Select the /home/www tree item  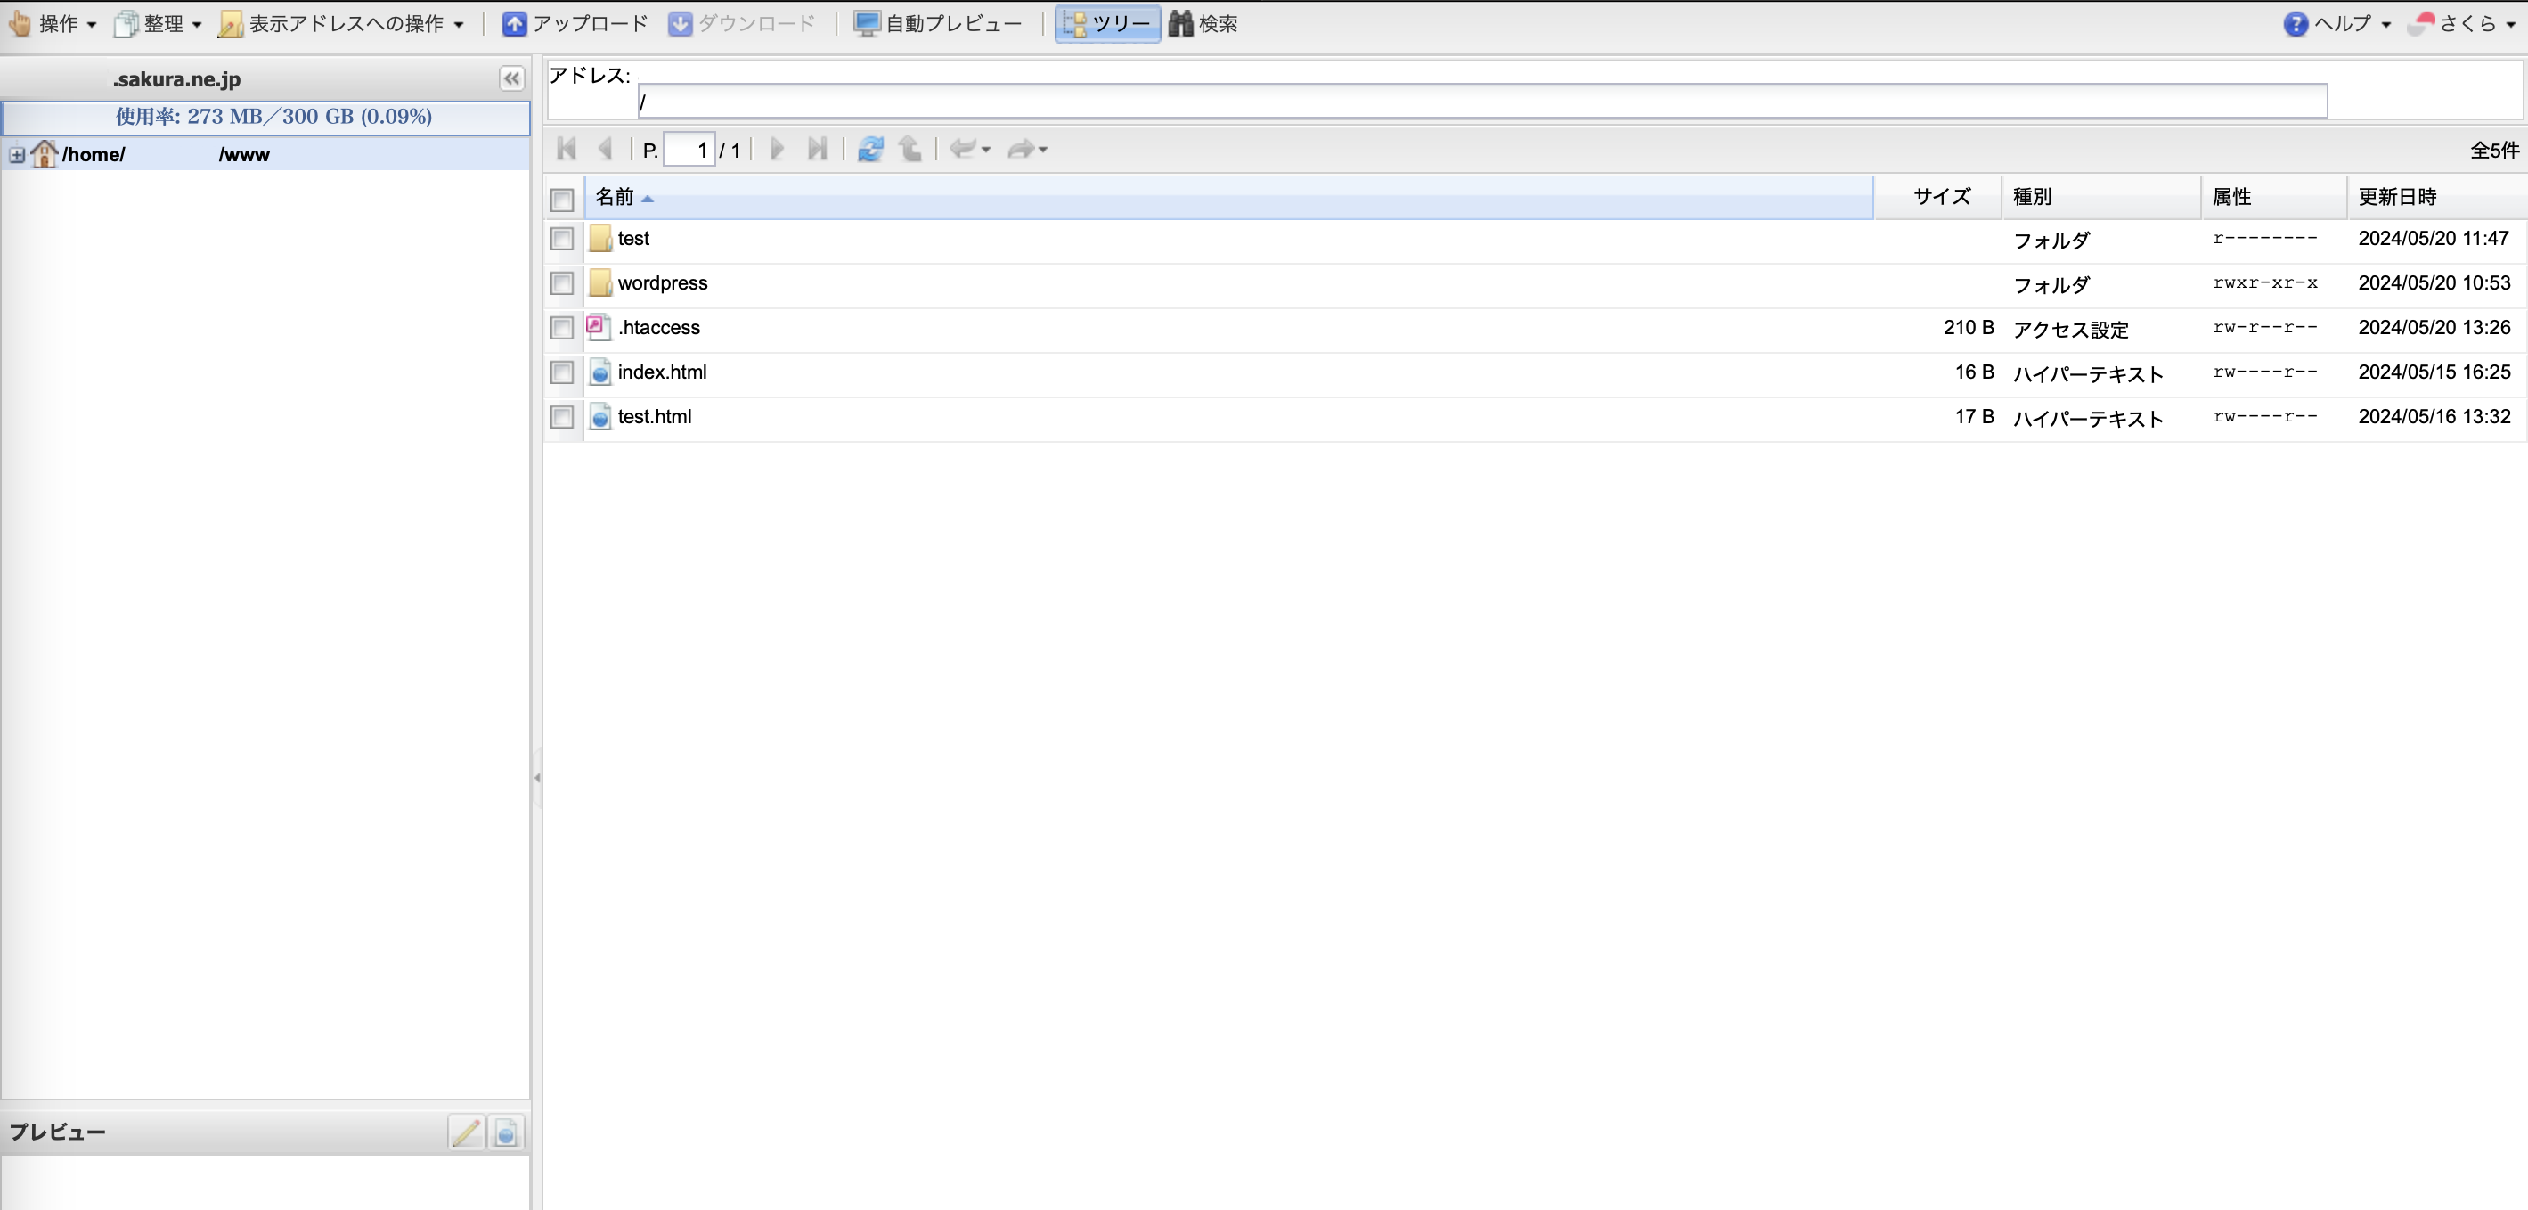tap(265, 154)
